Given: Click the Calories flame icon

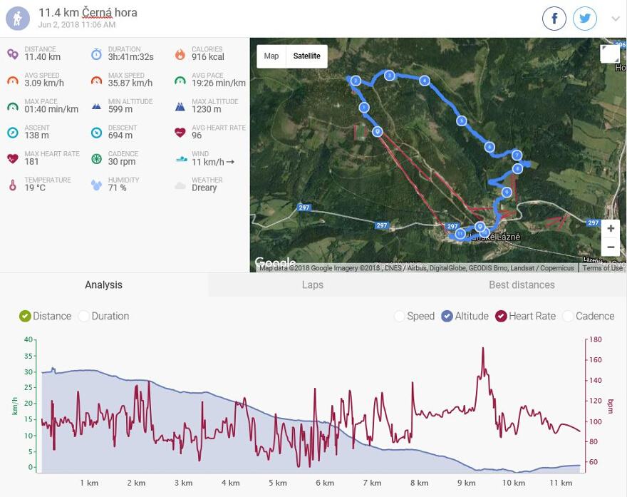Looking at the screenshot, I should click(x=180, y=54).
